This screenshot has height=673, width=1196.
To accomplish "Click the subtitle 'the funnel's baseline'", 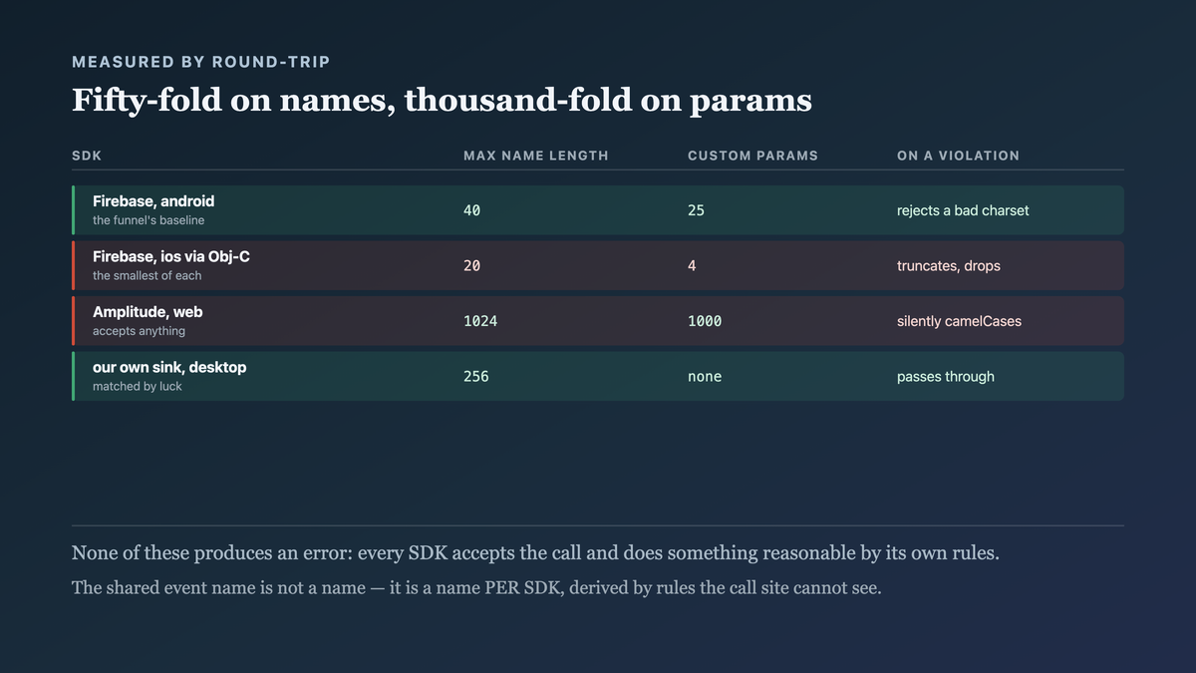I will 149,220.
